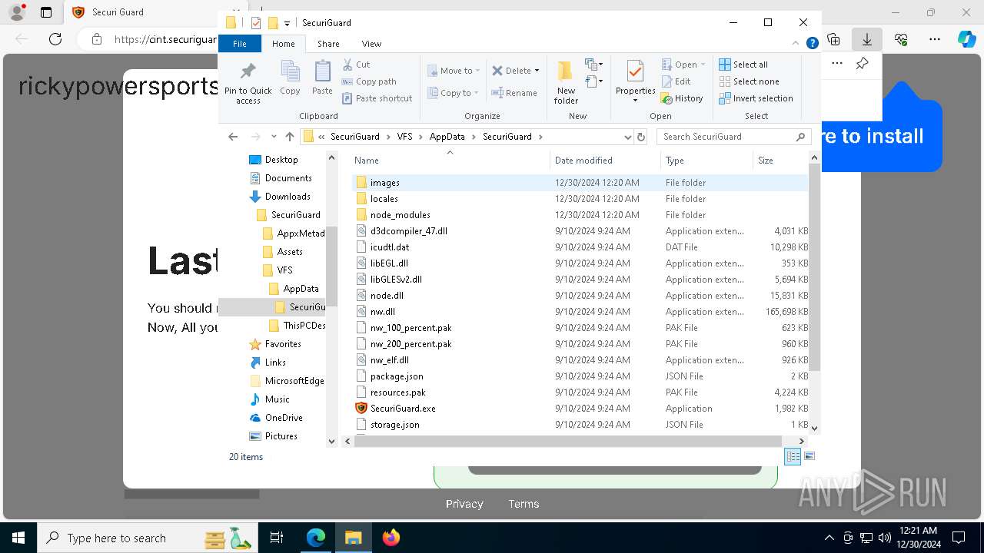Select Music in navigation pane
The width and height of the screenshot is (984, 553).
pos(277,399)
